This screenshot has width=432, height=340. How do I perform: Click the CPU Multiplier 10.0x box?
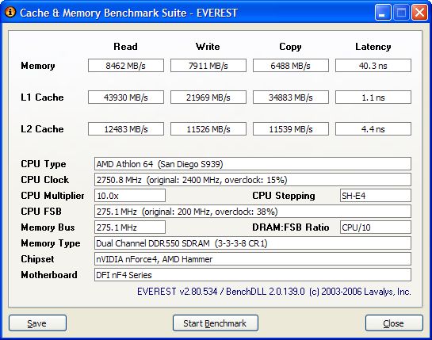(130, 196)
